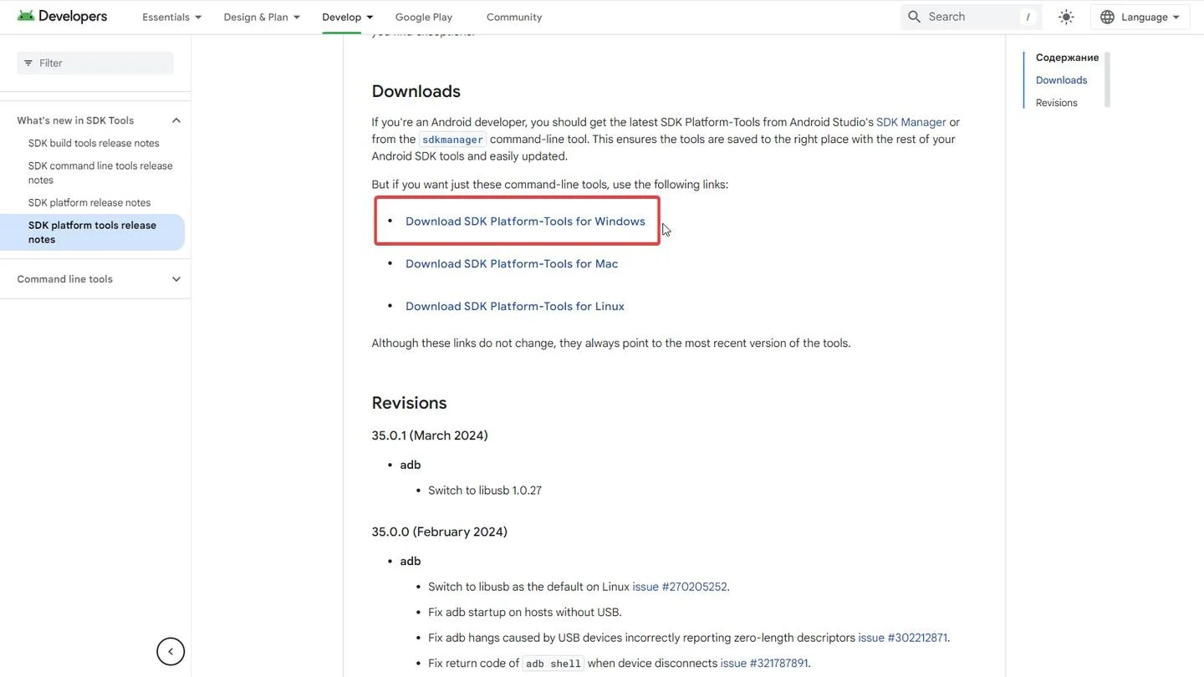
Task: Click the sidebar Filter field
Action: pos(95,63)
